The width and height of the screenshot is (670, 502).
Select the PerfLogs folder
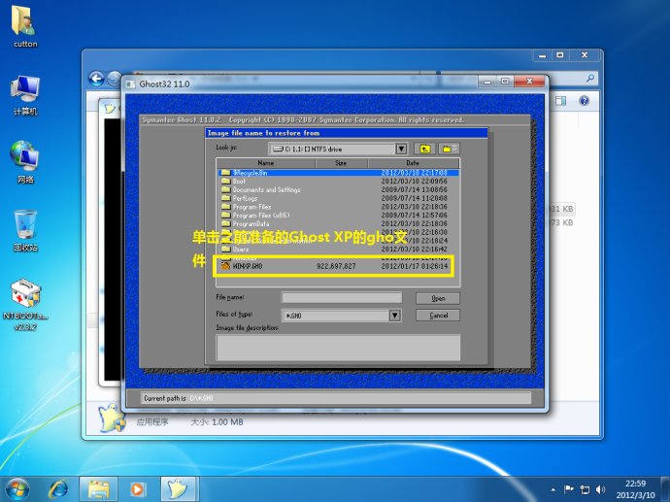(x=339, y=198)
